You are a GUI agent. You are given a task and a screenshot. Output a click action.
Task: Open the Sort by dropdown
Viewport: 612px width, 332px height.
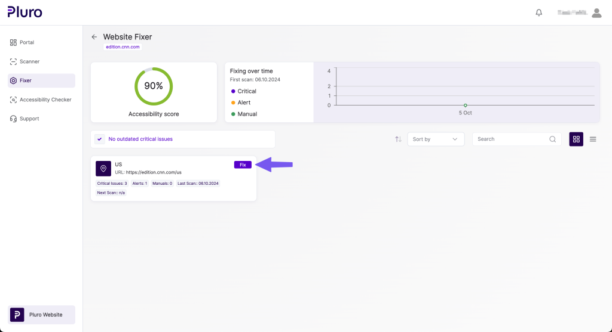436,139
